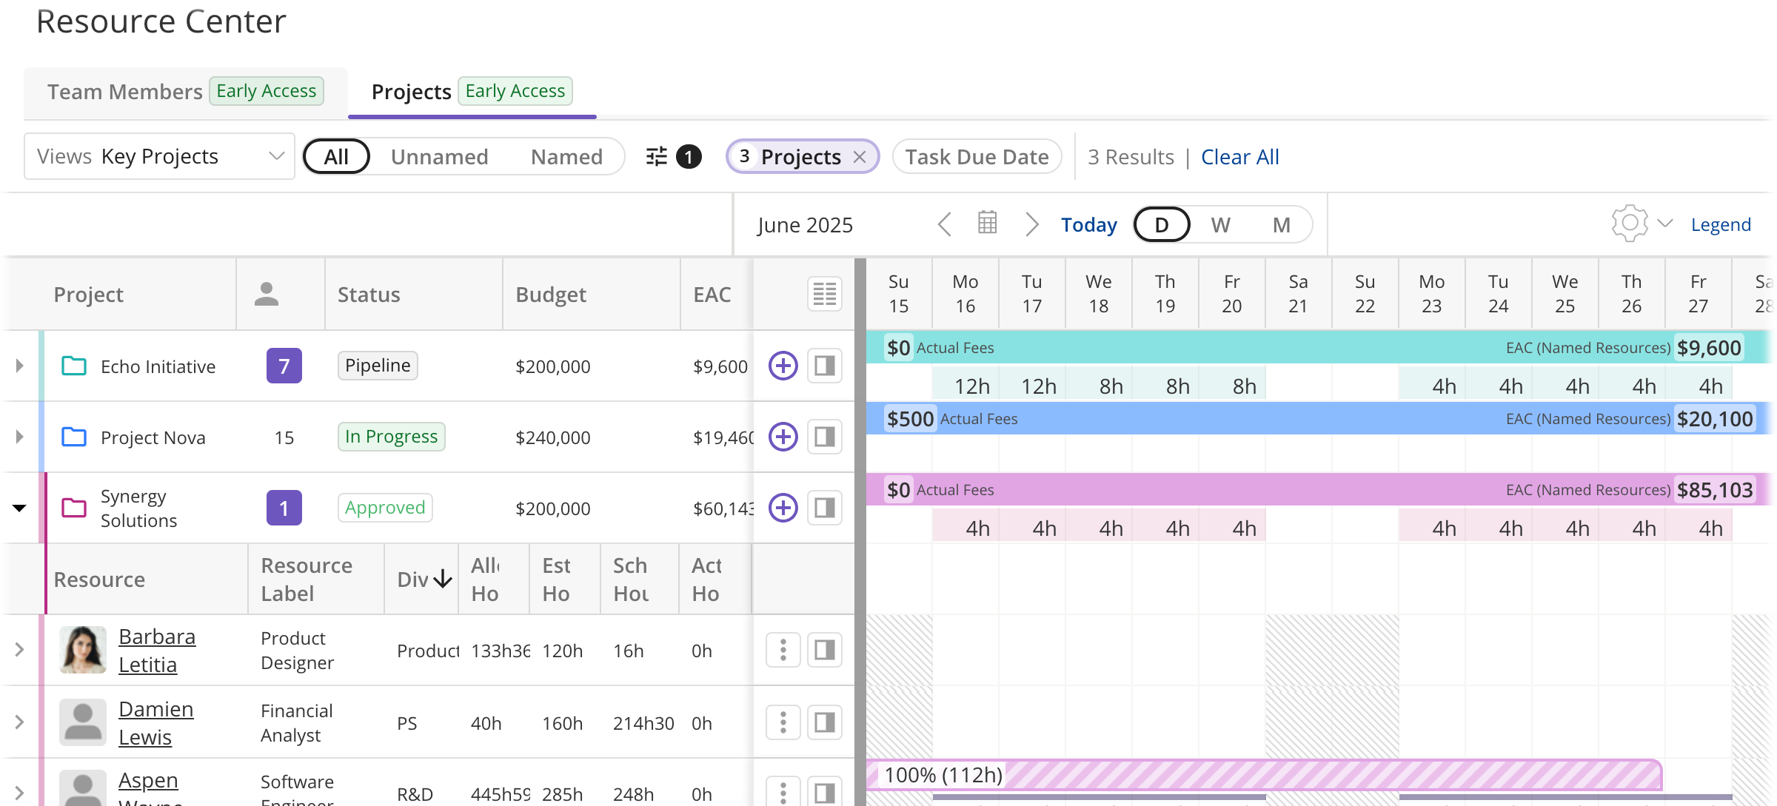1777x806 pixels.
Task: Go to the previous date range arrow
Action: 945,224
